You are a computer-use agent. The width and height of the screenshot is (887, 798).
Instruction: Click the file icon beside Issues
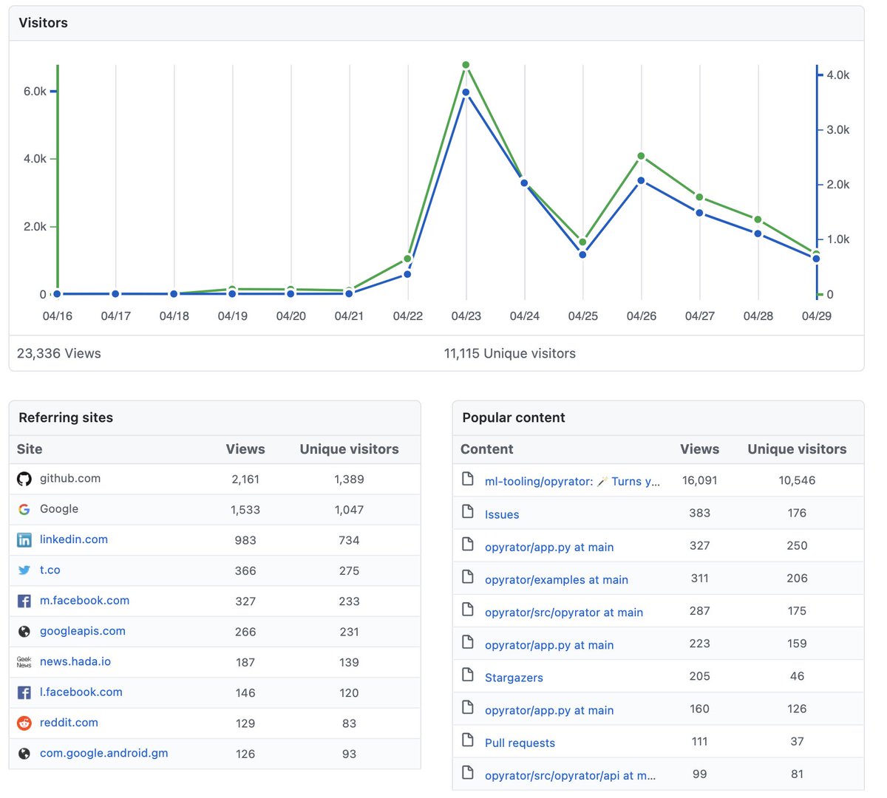468,511
